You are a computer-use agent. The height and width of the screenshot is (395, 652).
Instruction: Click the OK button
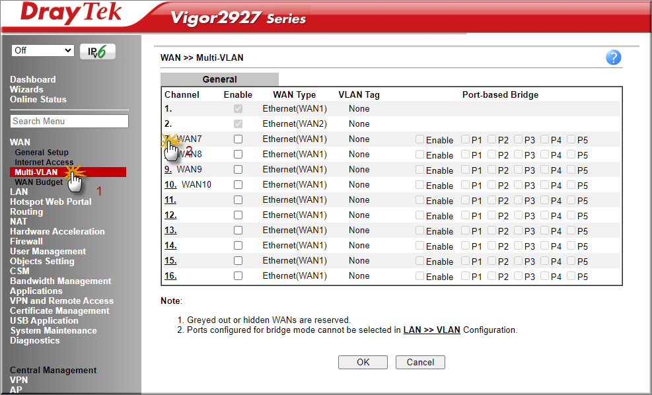[363, 362]
